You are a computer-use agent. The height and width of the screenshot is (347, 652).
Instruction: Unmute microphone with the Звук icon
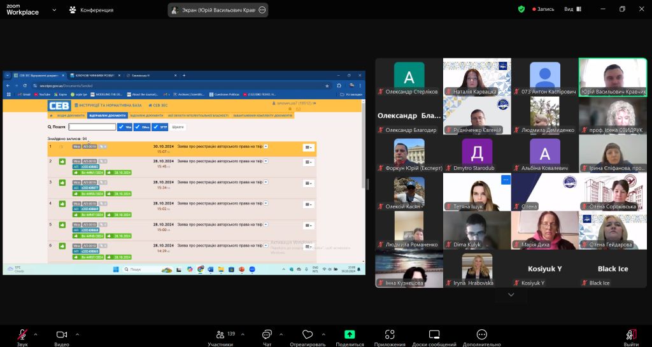[x=22, y=334]
